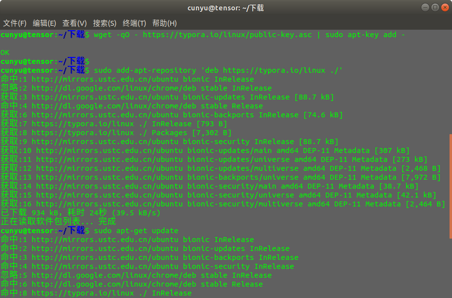Minimize the terminal window

(x=426, y=7)
